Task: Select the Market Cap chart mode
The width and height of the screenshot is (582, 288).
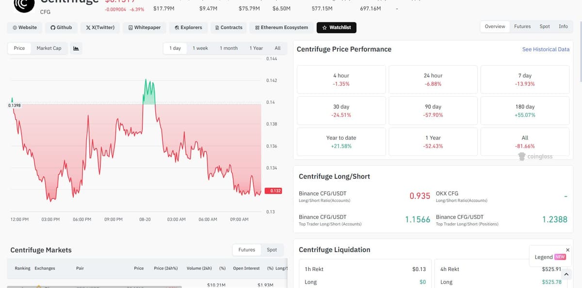Action: click(49, 48)
